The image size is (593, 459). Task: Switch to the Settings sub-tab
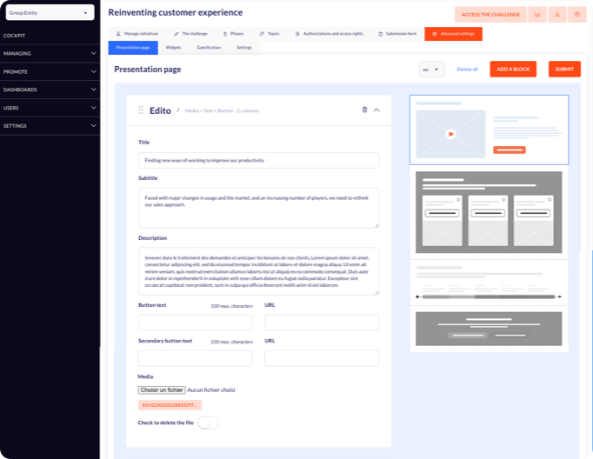[x=244, y=48]
